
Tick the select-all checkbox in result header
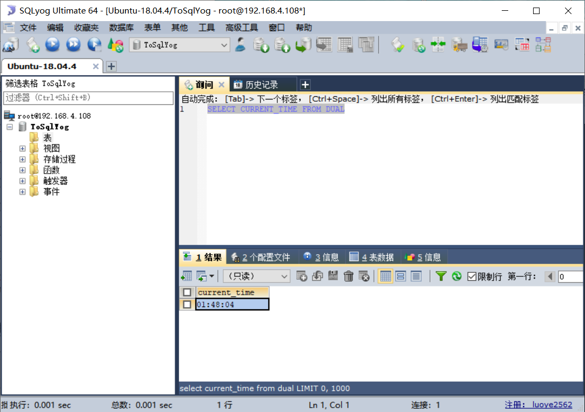pos(187,292)
